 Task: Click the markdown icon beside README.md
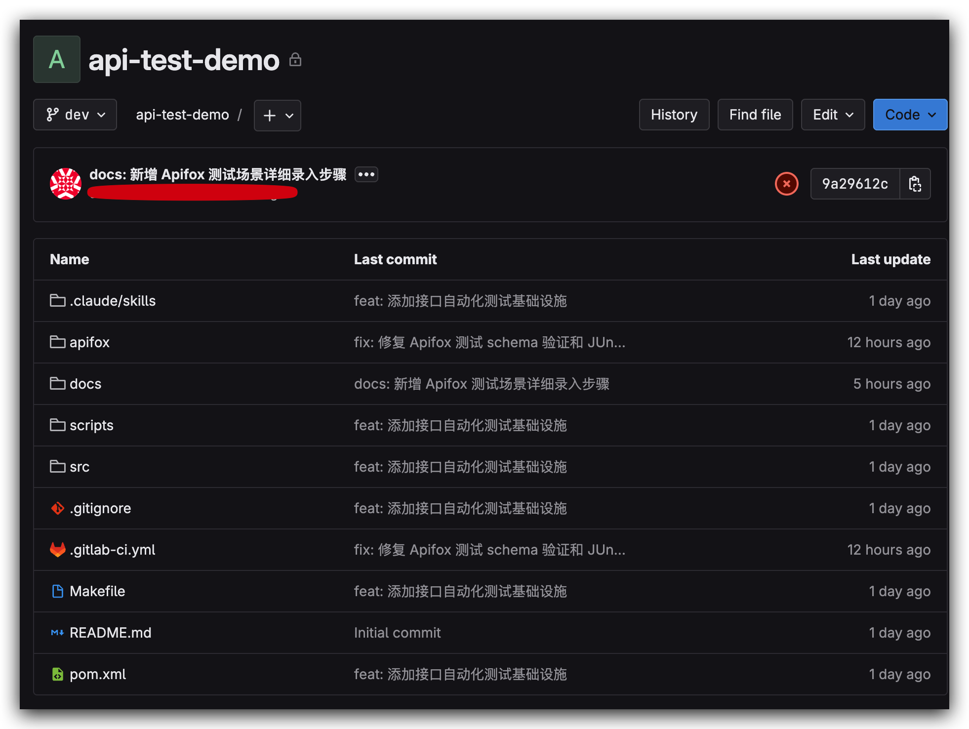[58, 633]
